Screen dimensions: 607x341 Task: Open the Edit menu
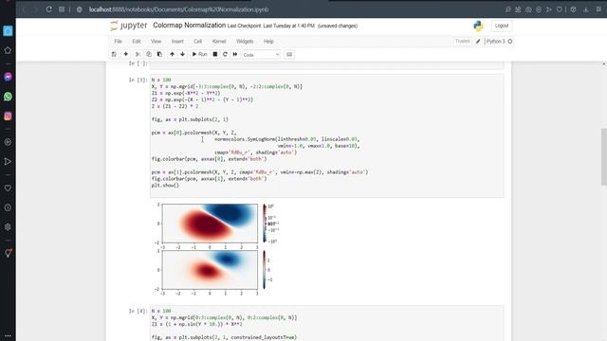pos(137,42)
